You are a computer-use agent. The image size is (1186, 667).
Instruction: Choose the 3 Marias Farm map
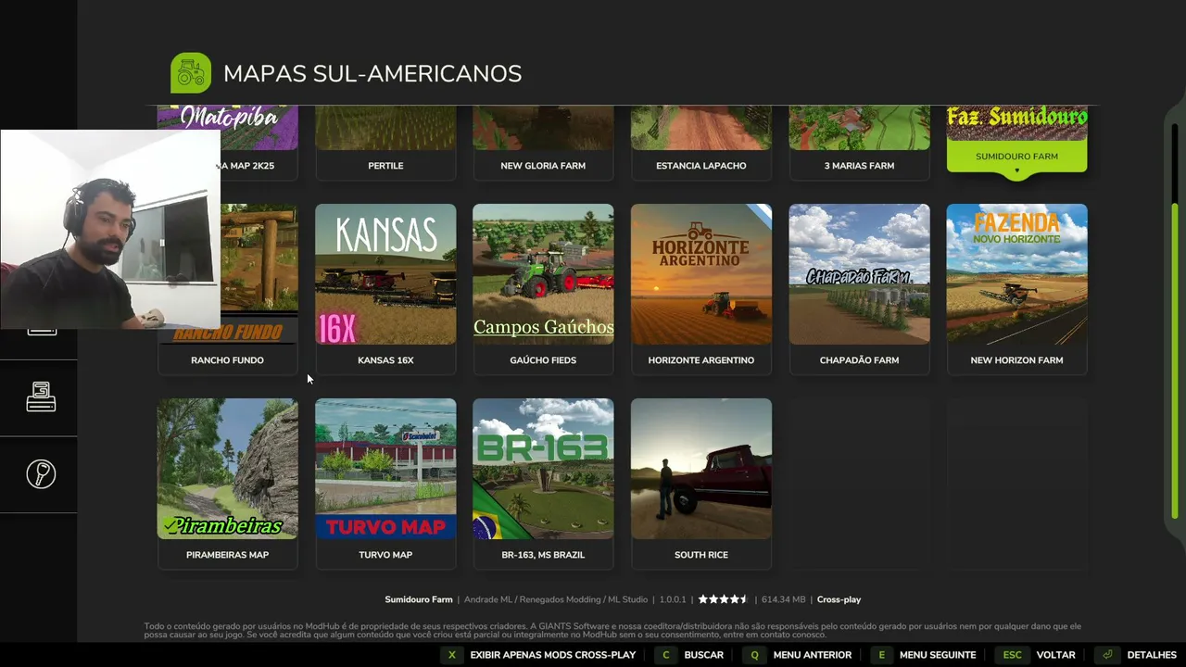[x=859, y=143]
